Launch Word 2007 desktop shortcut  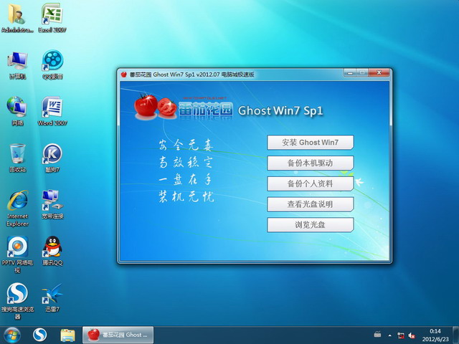[x=52, y=111]
